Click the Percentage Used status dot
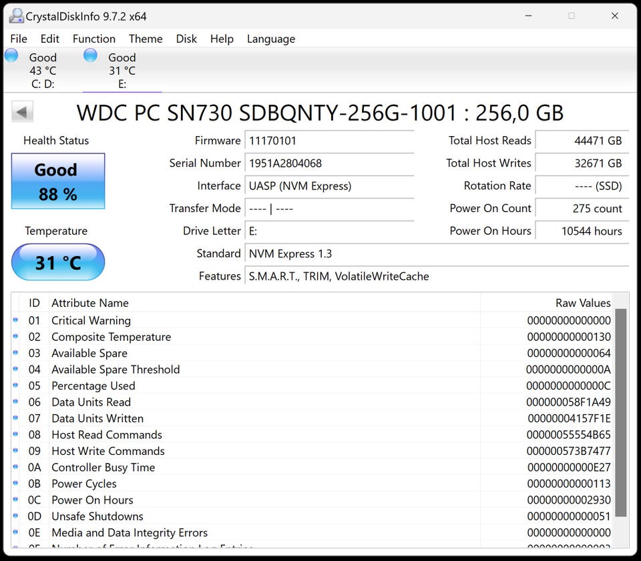641x561 pixels. tap(15, 386)
